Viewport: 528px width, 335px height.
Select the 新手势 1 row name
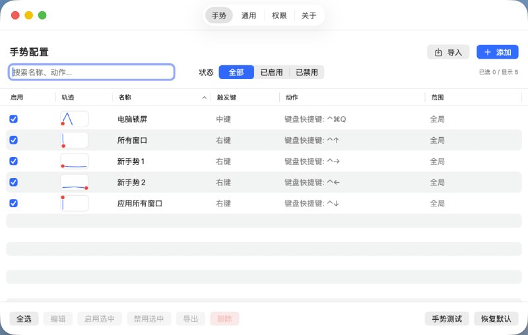coord(131,162)
